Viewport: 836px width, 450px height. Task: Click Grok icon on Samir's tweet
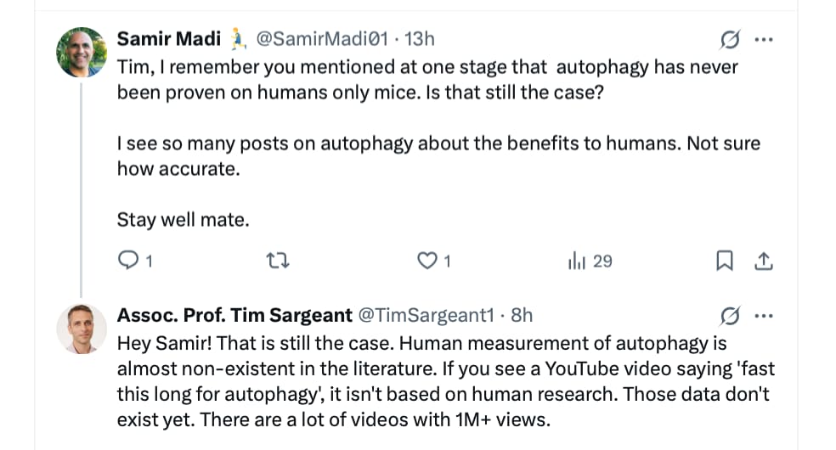[x=729, y=39]
